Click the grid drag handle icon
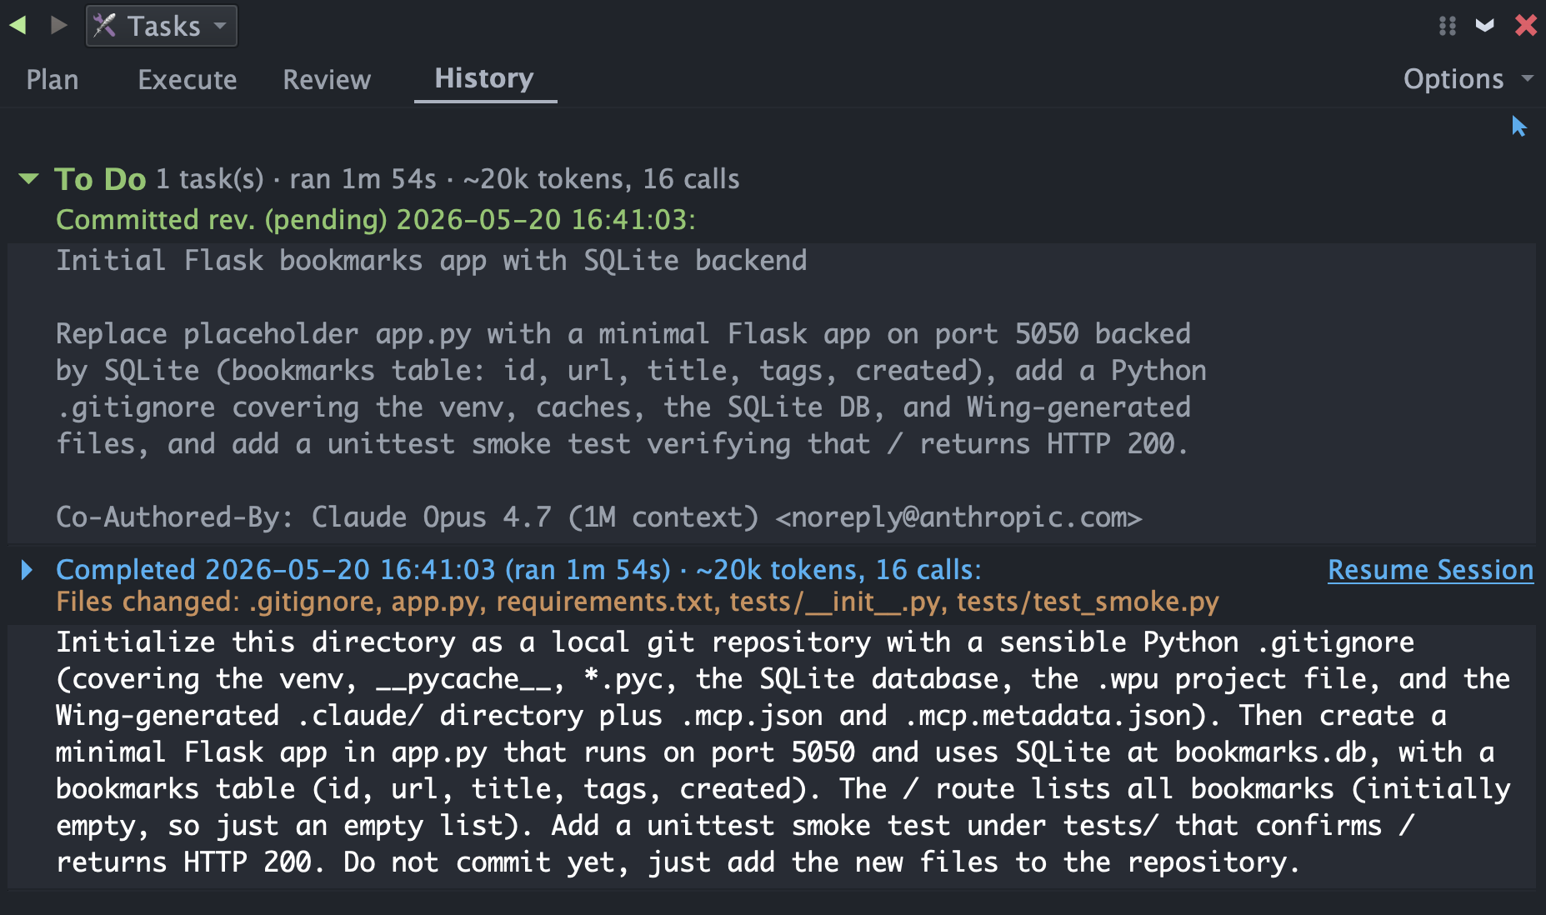Viewport: 1546px width, 915px height. 1448,26
